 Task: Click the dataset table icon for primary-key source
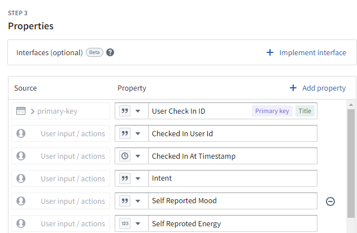21,111
